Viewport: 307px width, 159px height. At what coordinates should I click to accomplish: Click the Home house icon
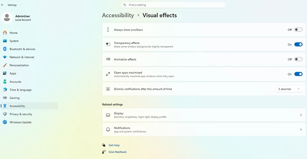point(5,33)
